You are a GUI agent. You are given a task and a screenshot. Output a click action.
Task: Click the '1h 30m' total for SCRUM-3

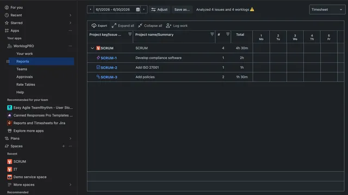pyautogui.click(x=241, y=77)
